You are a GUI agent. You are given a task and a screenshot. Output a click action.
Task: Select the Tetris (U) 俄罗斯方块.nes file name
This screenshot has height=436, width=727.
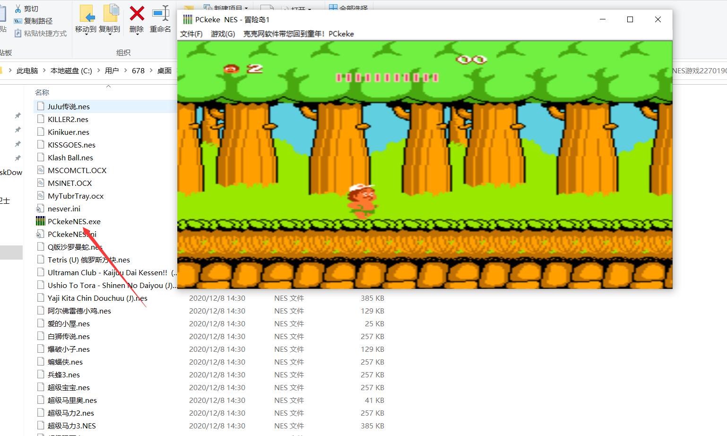(89, 260)
